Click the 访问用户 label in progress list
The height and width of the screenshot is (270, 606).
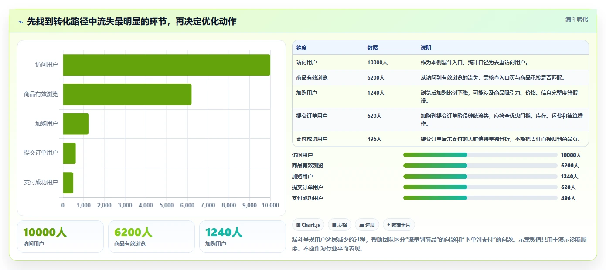[x=302, y=155]
